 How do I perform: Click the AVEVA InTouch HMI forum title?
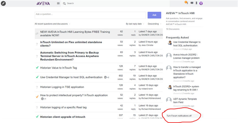(x=180, y=13)
